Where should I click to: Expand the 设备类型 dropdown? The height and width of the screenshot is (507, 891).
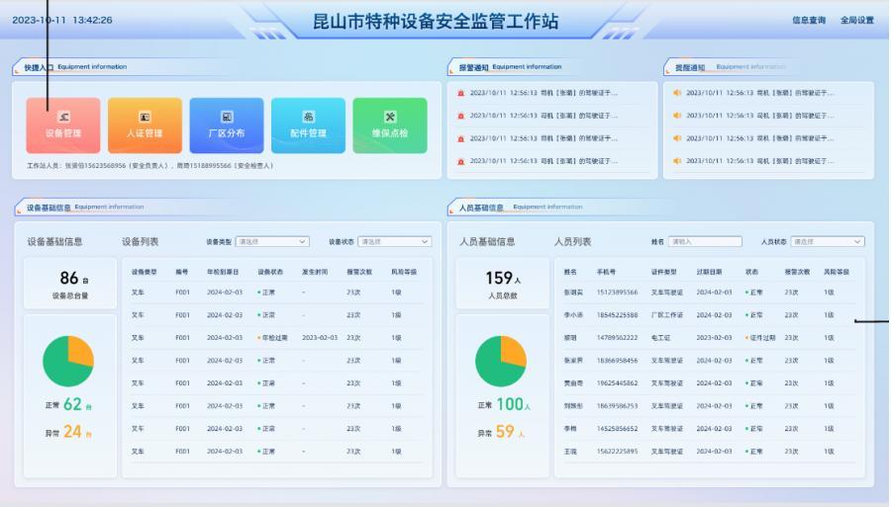(x=271, y=241)
